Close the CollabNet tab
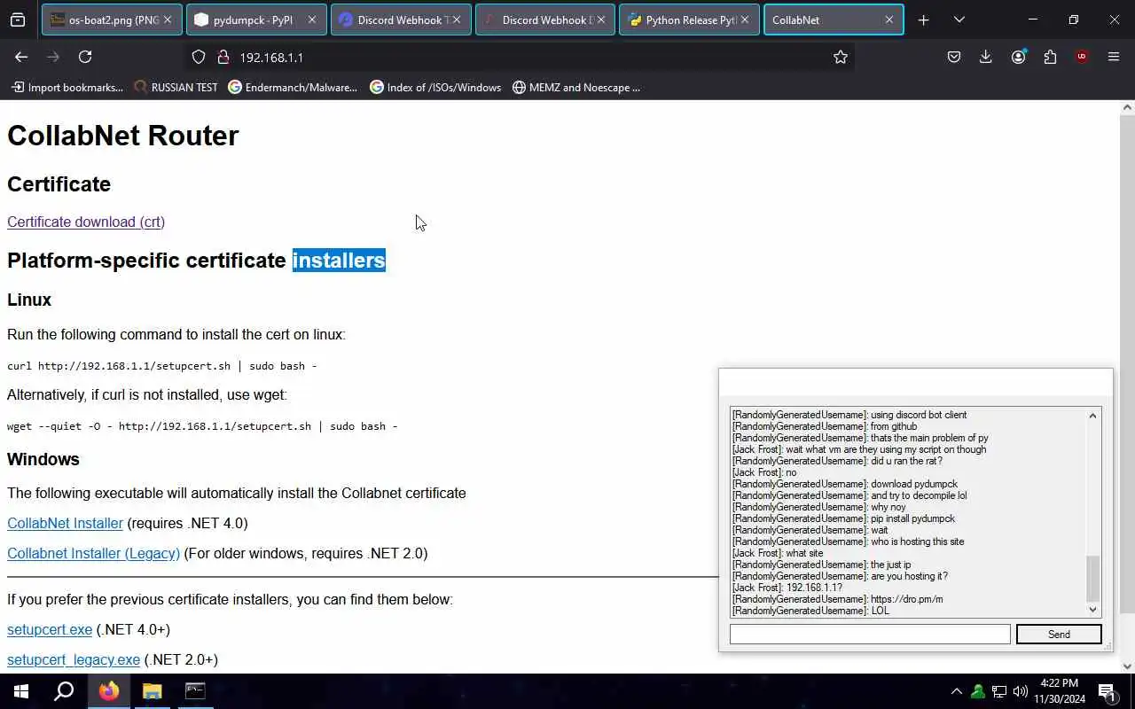 tap(889, 19)
